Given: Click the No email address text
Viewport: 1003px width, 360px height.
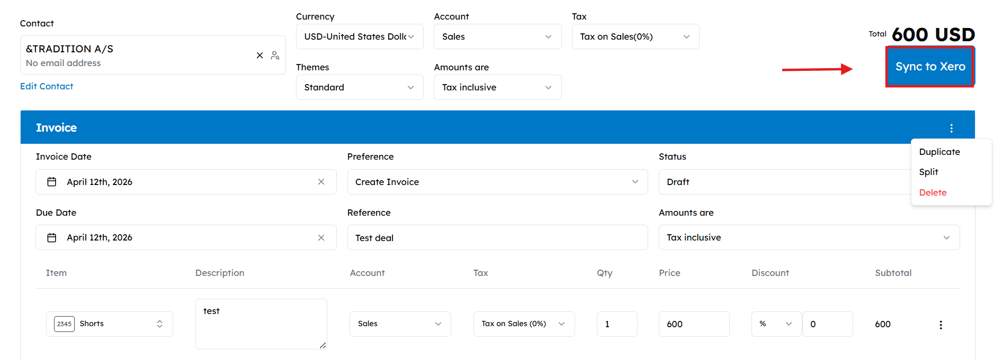Looking at the screenshot, I should coord(63,63).
